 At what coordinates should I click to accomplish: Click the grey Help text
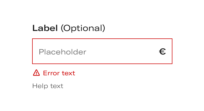(48, 86)
